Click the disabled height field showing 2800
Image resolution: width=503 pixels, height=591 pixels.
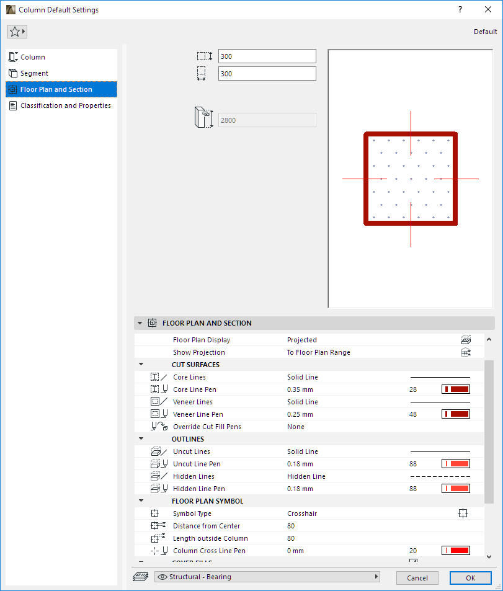tap(267, 120)
